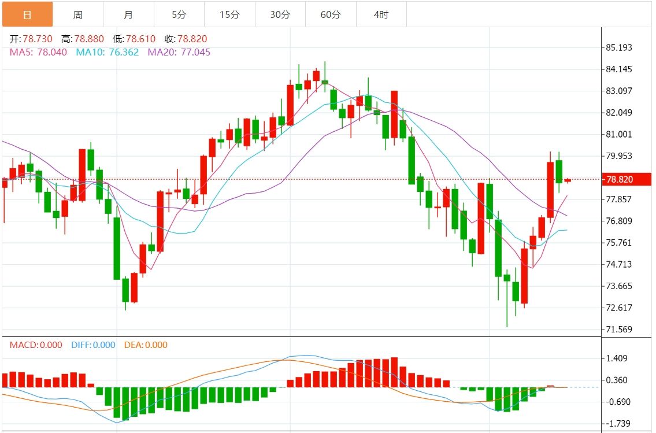Select the 日 daily chart tab

coord(27,14)
